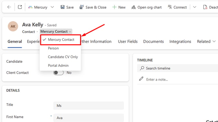Click the Save floppy disk icon
This screenshot has width=218, height=122.
[x=62, y=7]
